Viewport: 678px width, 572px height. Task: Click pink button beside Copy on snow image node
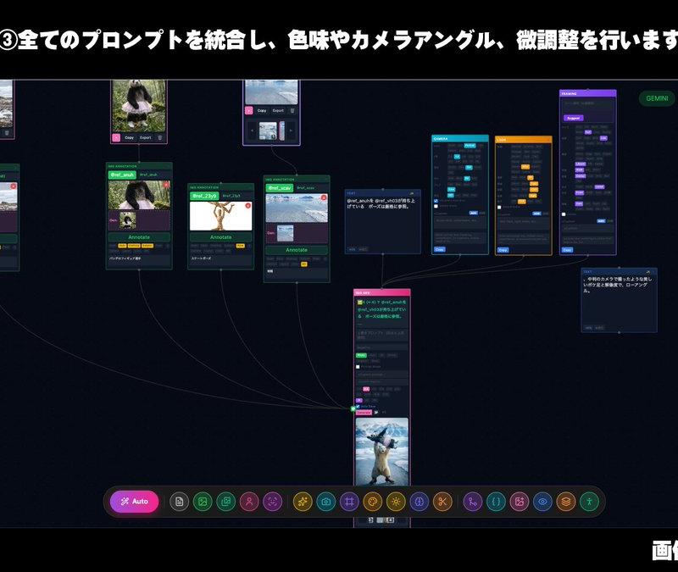point(249,111)
